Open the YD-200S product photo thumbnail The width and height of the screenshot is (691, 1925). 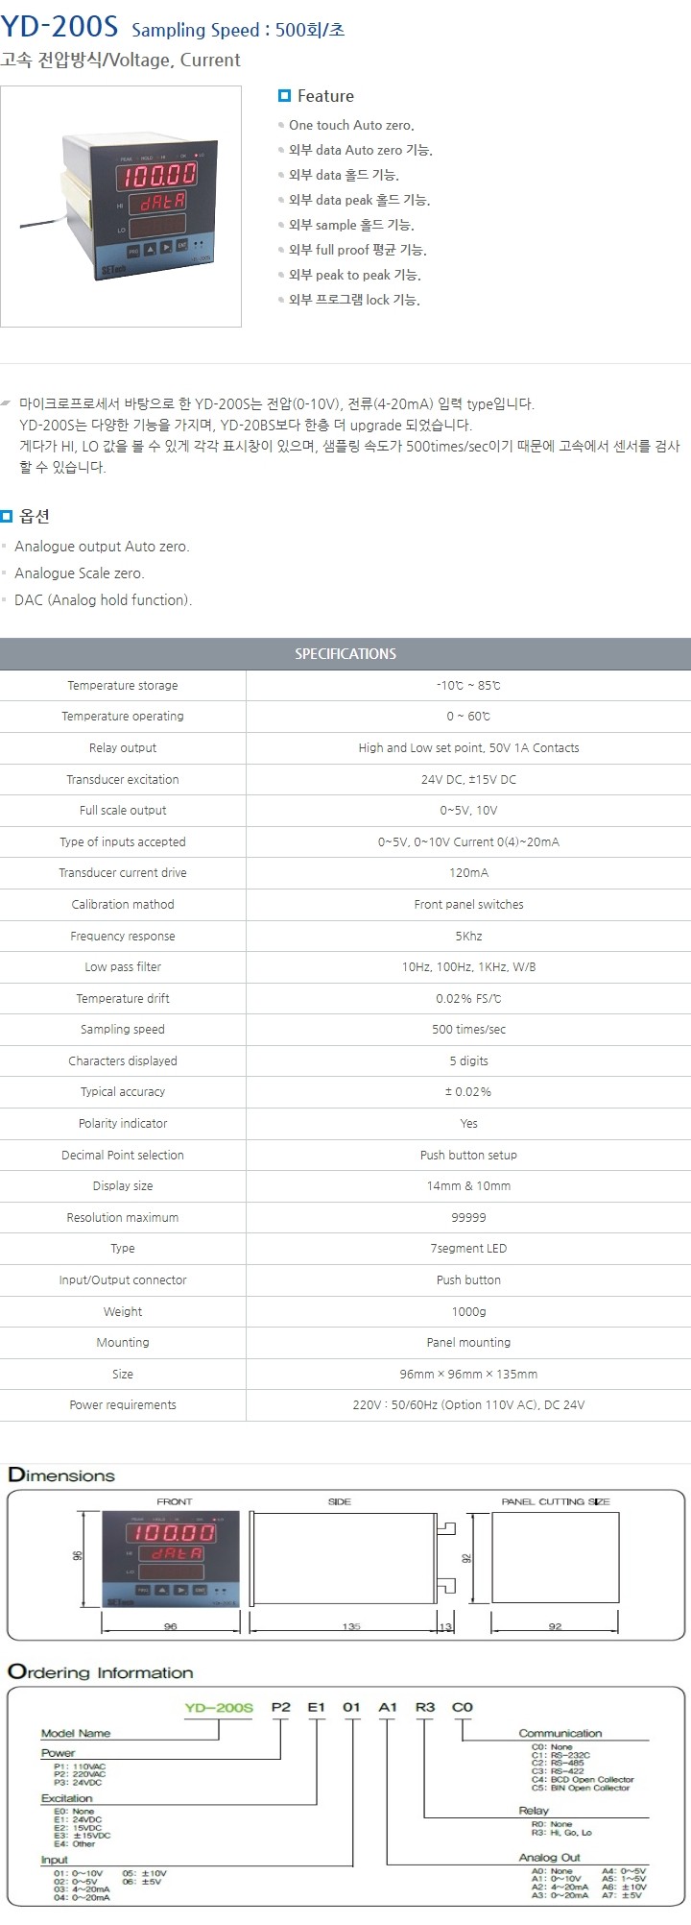click(121, 207)
